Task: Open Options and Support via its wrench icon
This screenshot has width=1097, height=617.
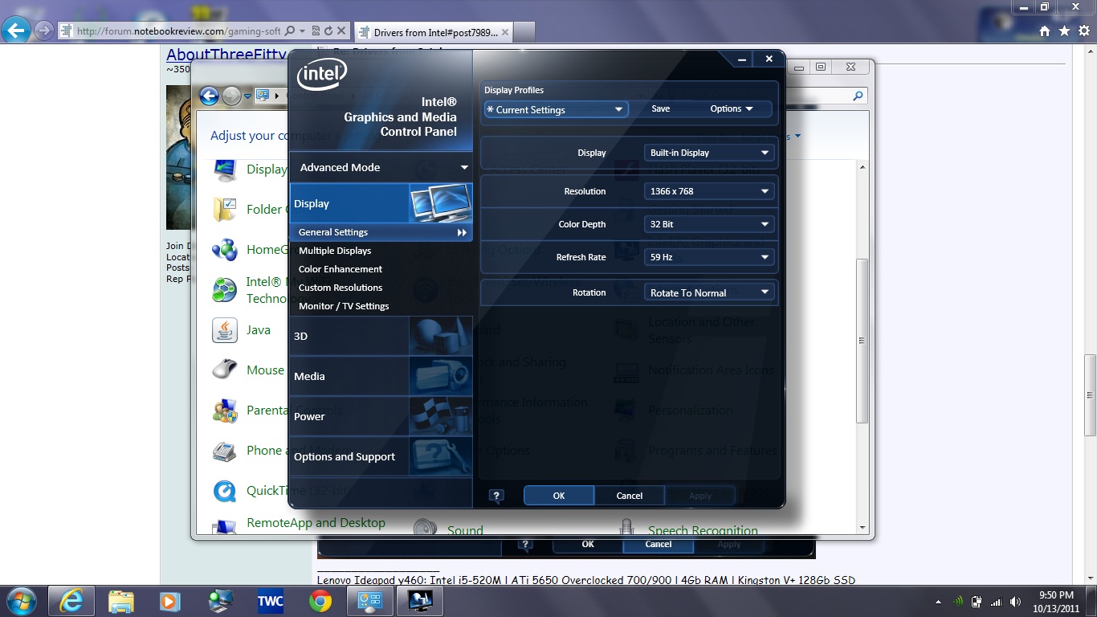Action: pyautogui.click(x=440, y=456)
